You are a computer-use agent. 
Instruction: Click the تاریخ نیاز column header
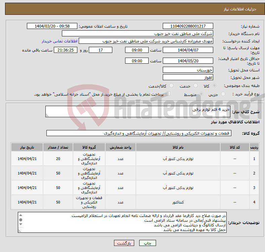pos(27,147)
